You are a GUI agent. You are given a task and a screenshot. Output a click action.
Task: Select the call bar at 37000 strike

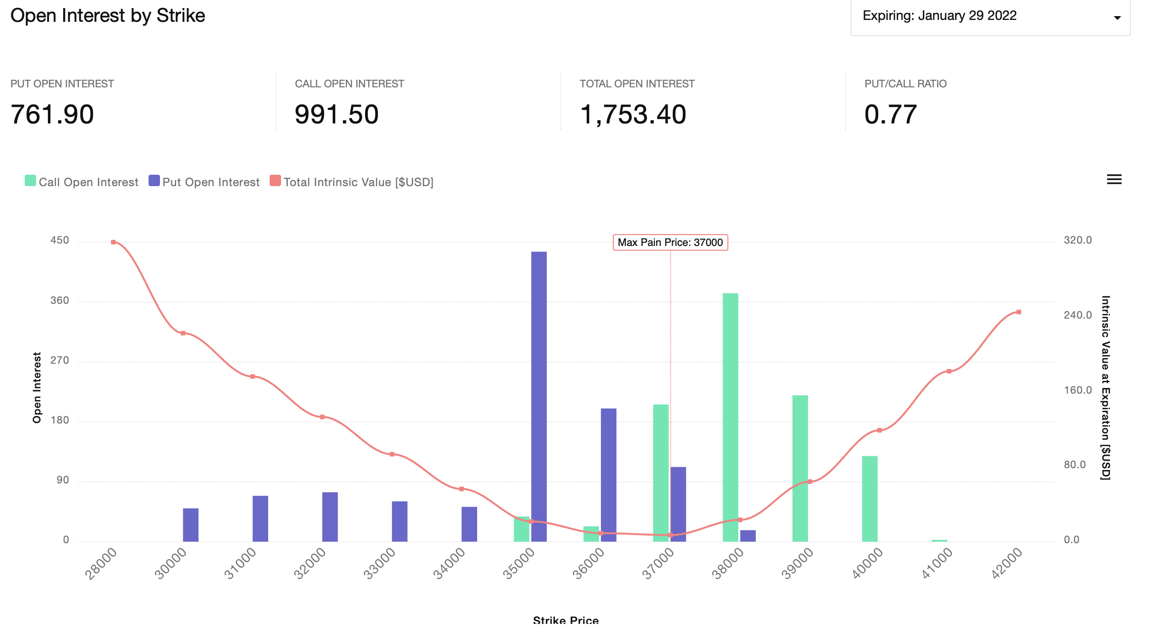coord(661,473)
